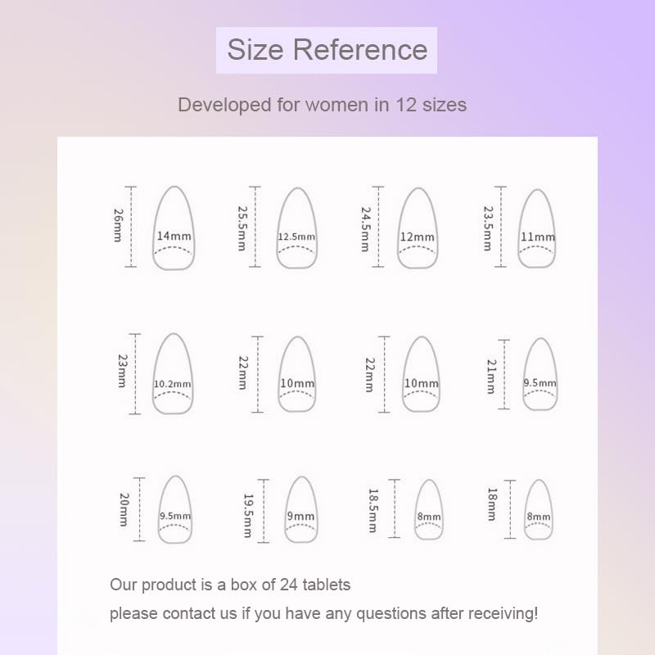
Task: Click the 10.2mm wide nail outline
Action: pyautogui.click(x=173, y=373)
